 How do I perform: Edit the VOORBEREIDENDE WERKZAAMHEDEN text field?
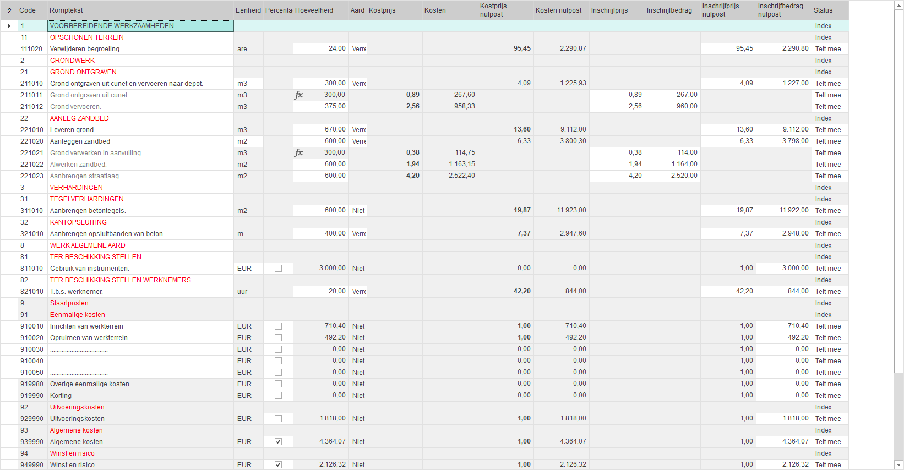tap(140, 26)
